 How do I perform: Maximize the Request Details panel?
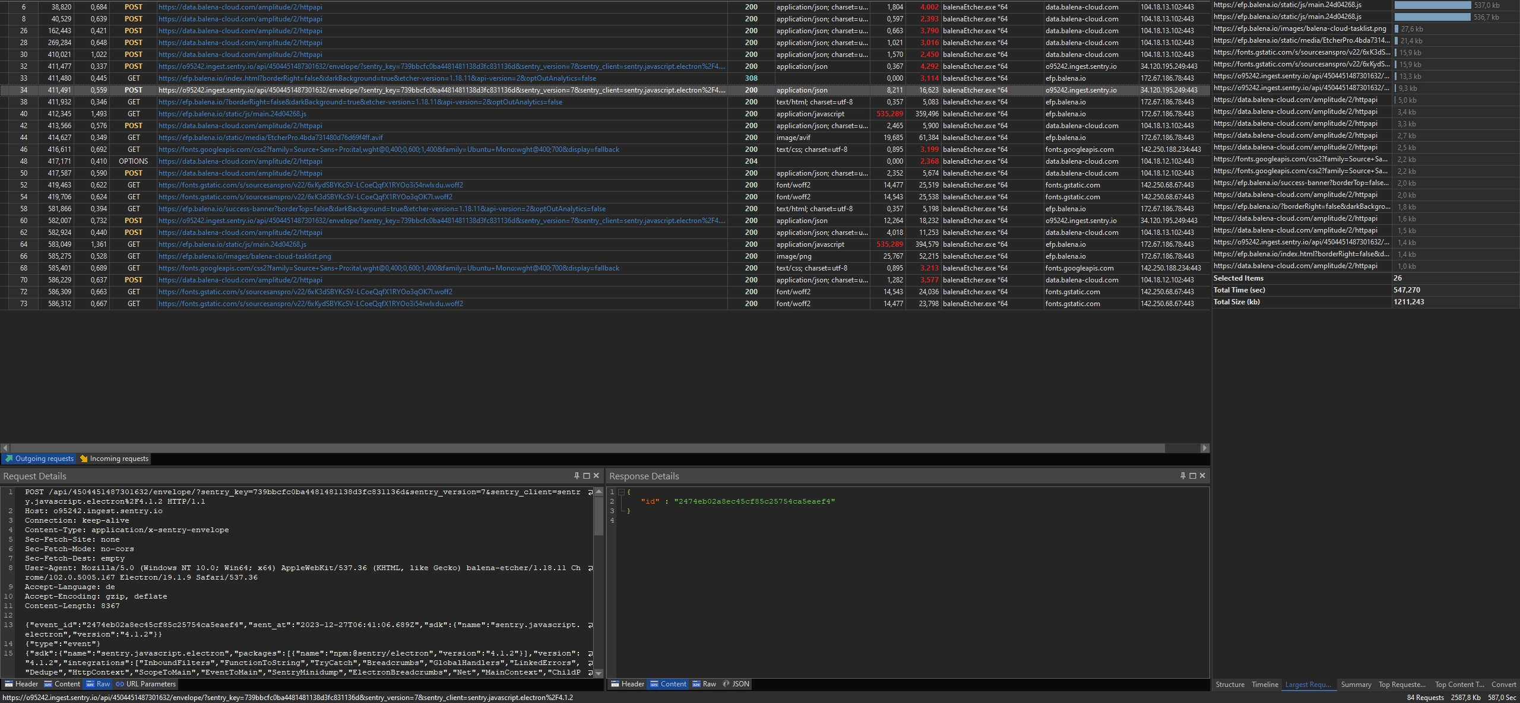coord(587,476)
